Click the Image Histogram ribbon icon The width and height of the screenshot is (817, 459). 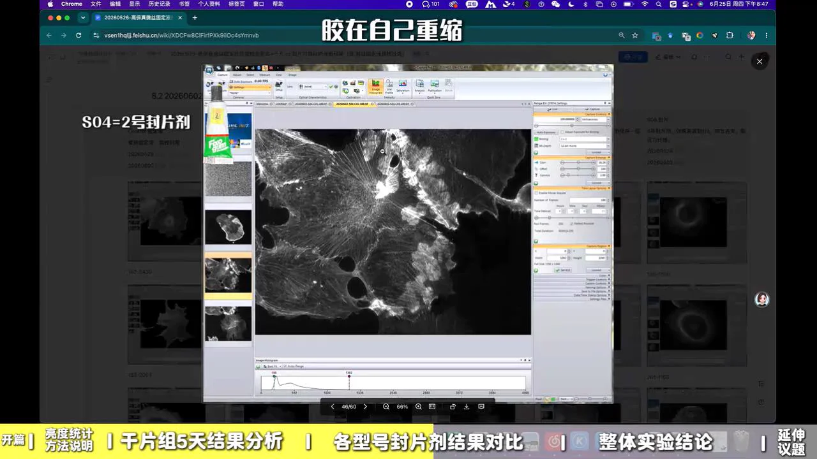[376, 87]
